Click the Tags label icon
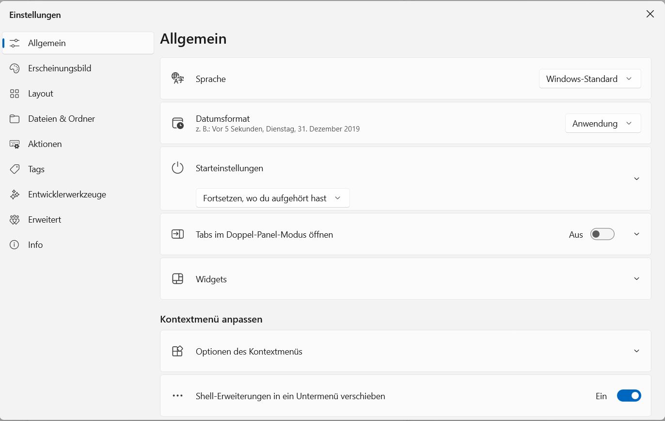 coord(15,169)
